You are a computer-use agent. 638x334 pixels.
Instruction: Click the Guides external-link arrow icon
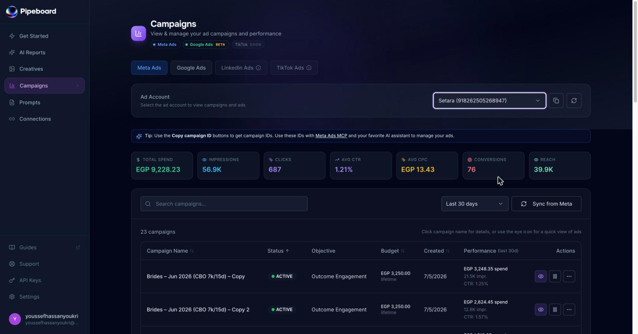[x=78, y=247]
